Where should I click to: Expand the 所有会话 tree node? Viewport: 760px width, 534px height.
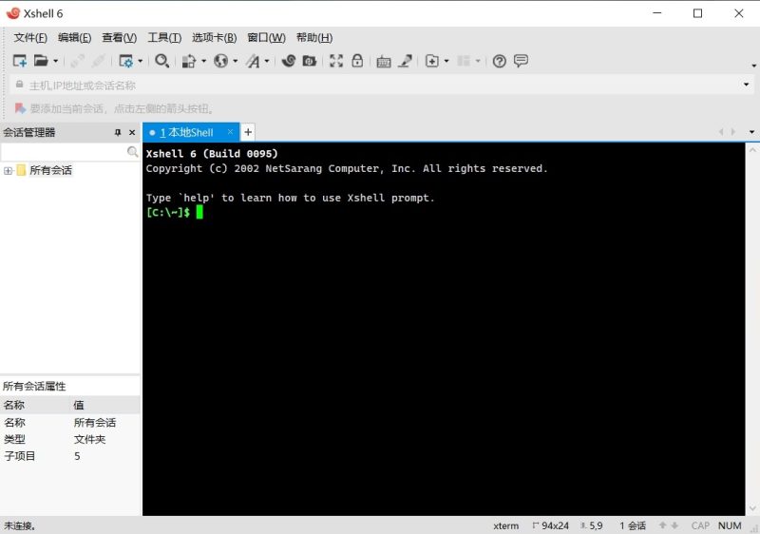coord(8,171)
